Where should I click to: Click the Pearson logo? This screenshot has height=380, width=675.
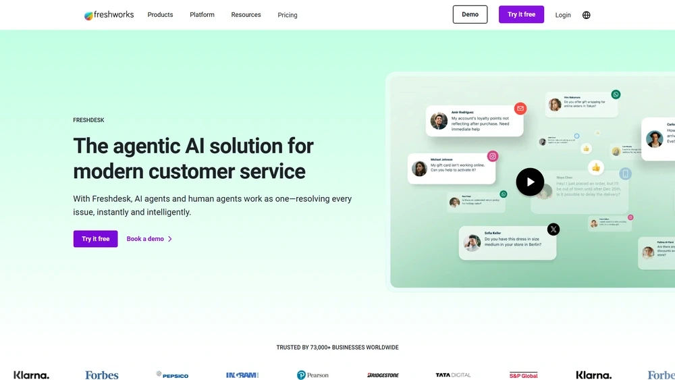pos(313,375)
